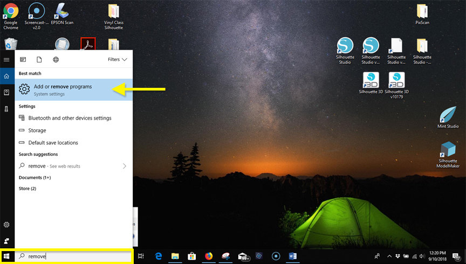Filter search results to web

[x=56, y=59]
